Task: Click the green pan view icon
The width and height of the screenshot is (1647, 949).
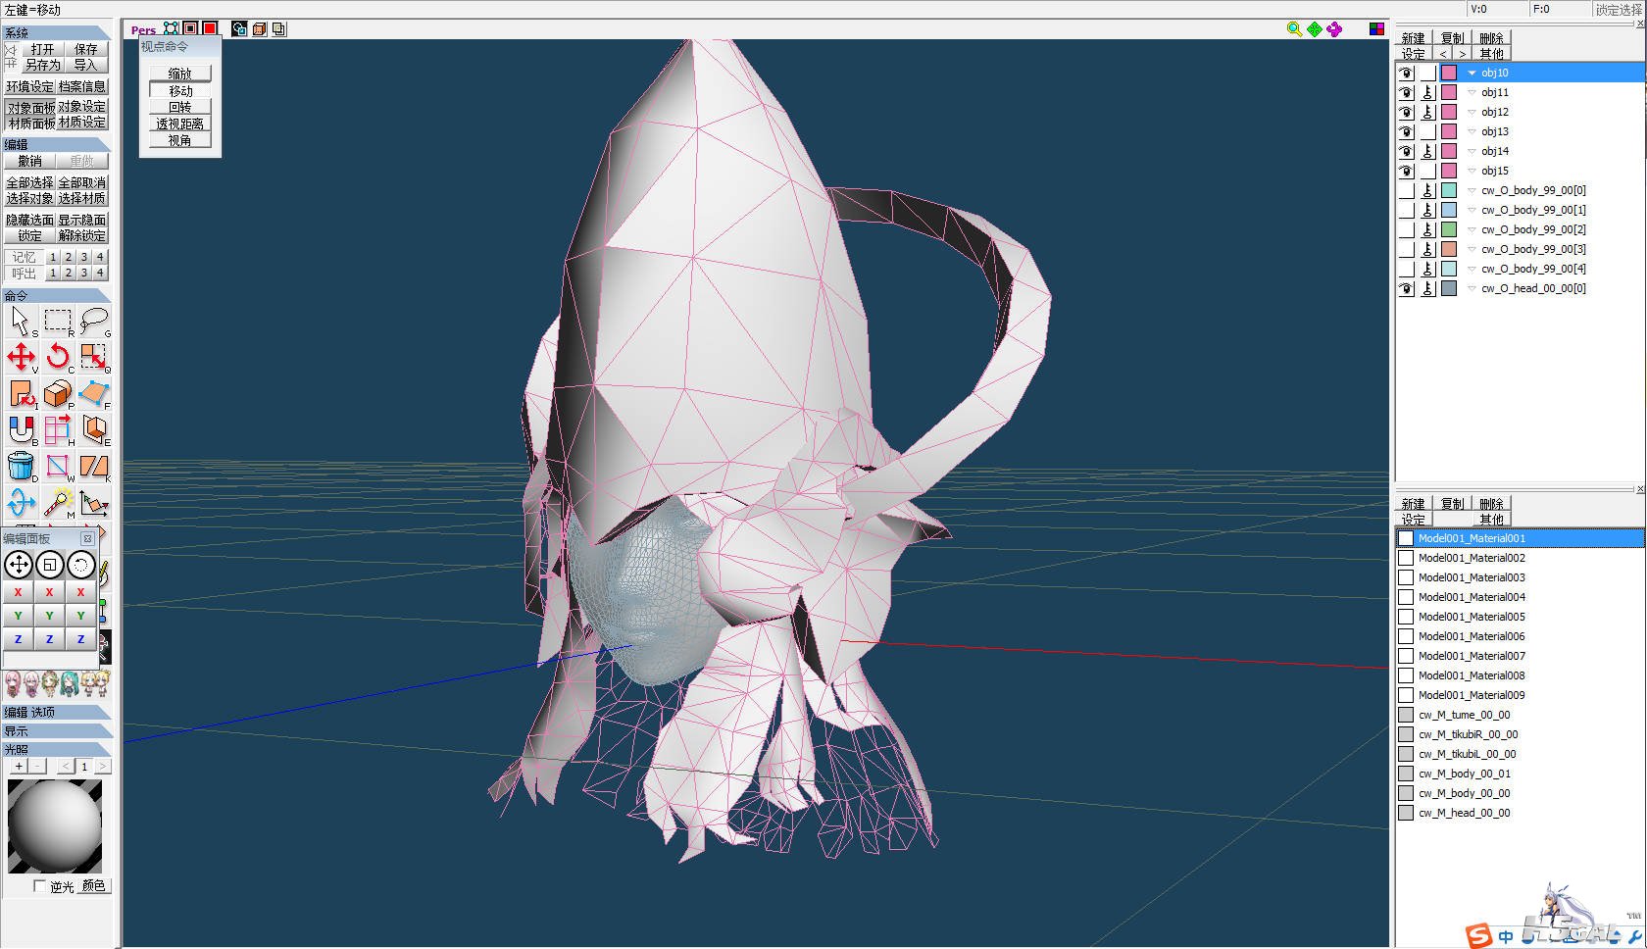Action: click(x=1314, y=29)
